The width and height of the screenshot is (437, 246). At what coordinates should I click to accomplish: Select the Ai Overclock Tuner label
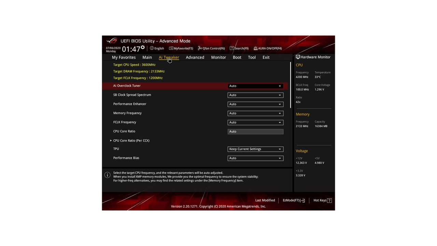(x=127, y=86)
